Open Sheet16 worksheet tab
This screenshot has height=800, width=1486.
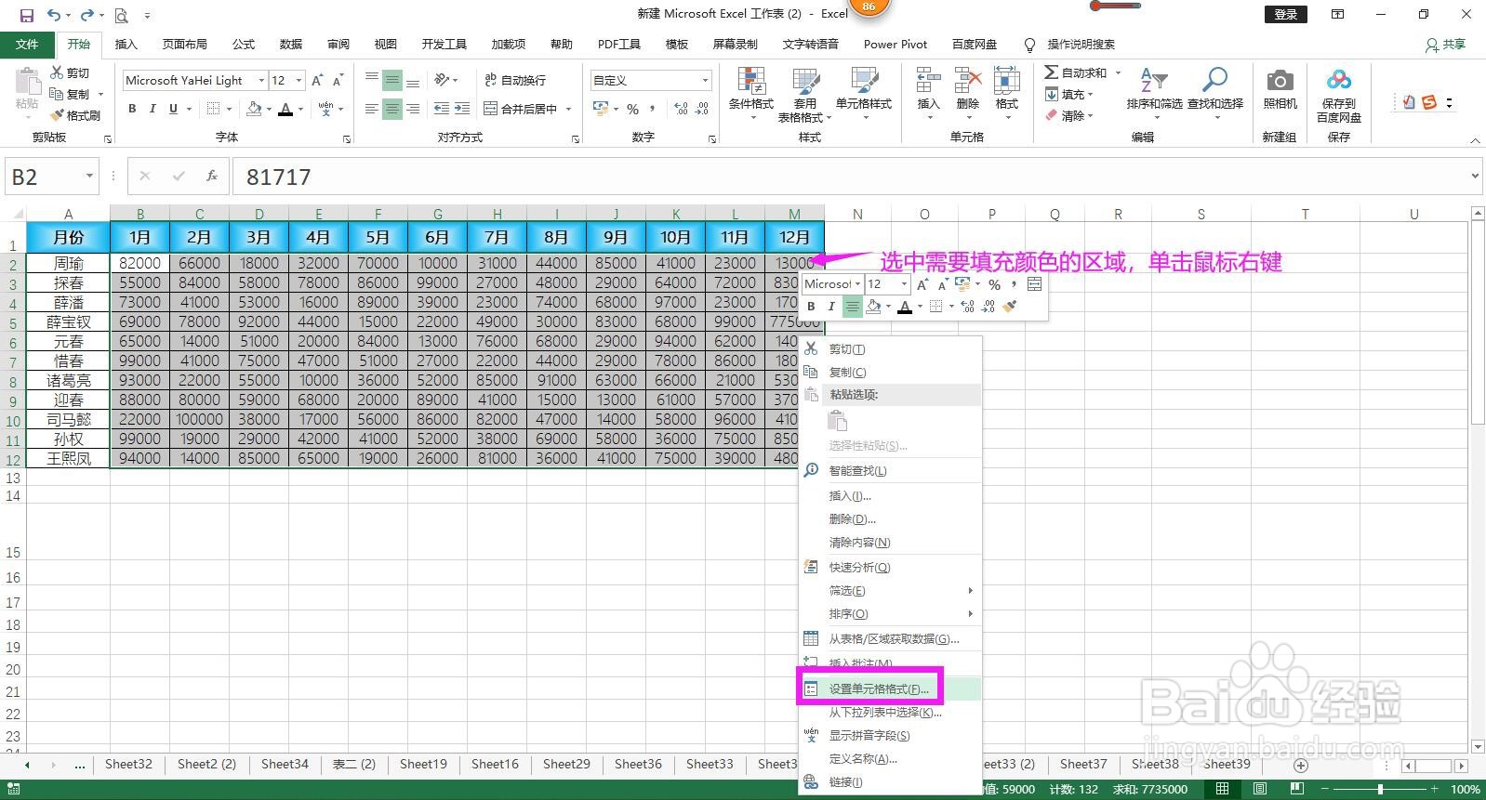click(495, 764)
